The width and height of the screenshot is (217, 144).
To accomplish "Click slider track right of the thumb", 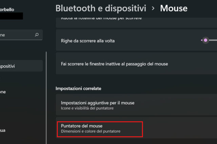I will 213,41.
